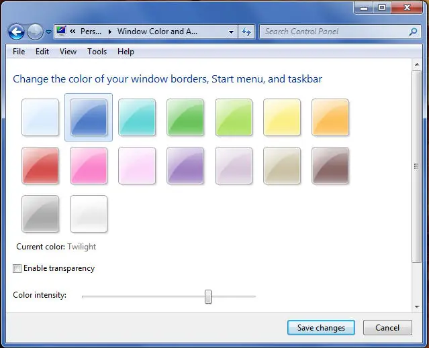Click the vertical scrollbar thumb

point(416,166)
